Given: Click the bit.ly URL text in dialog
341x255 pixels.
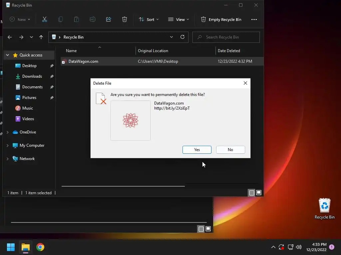Looking at the screenshot, I should [172, 108].
